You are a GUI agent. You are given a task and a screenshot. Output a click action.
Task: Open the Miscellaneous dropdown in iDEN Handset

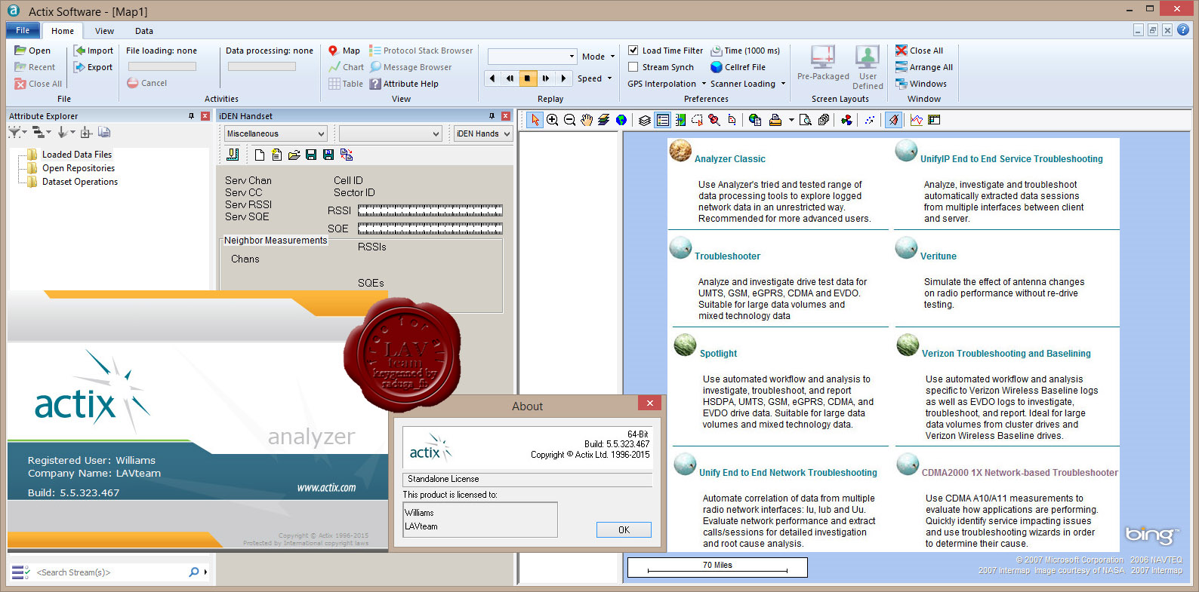click(x=276, y=133)
